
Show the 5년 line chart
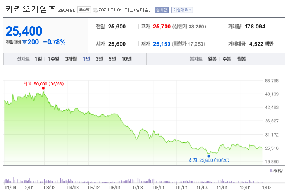pos(112,59)
